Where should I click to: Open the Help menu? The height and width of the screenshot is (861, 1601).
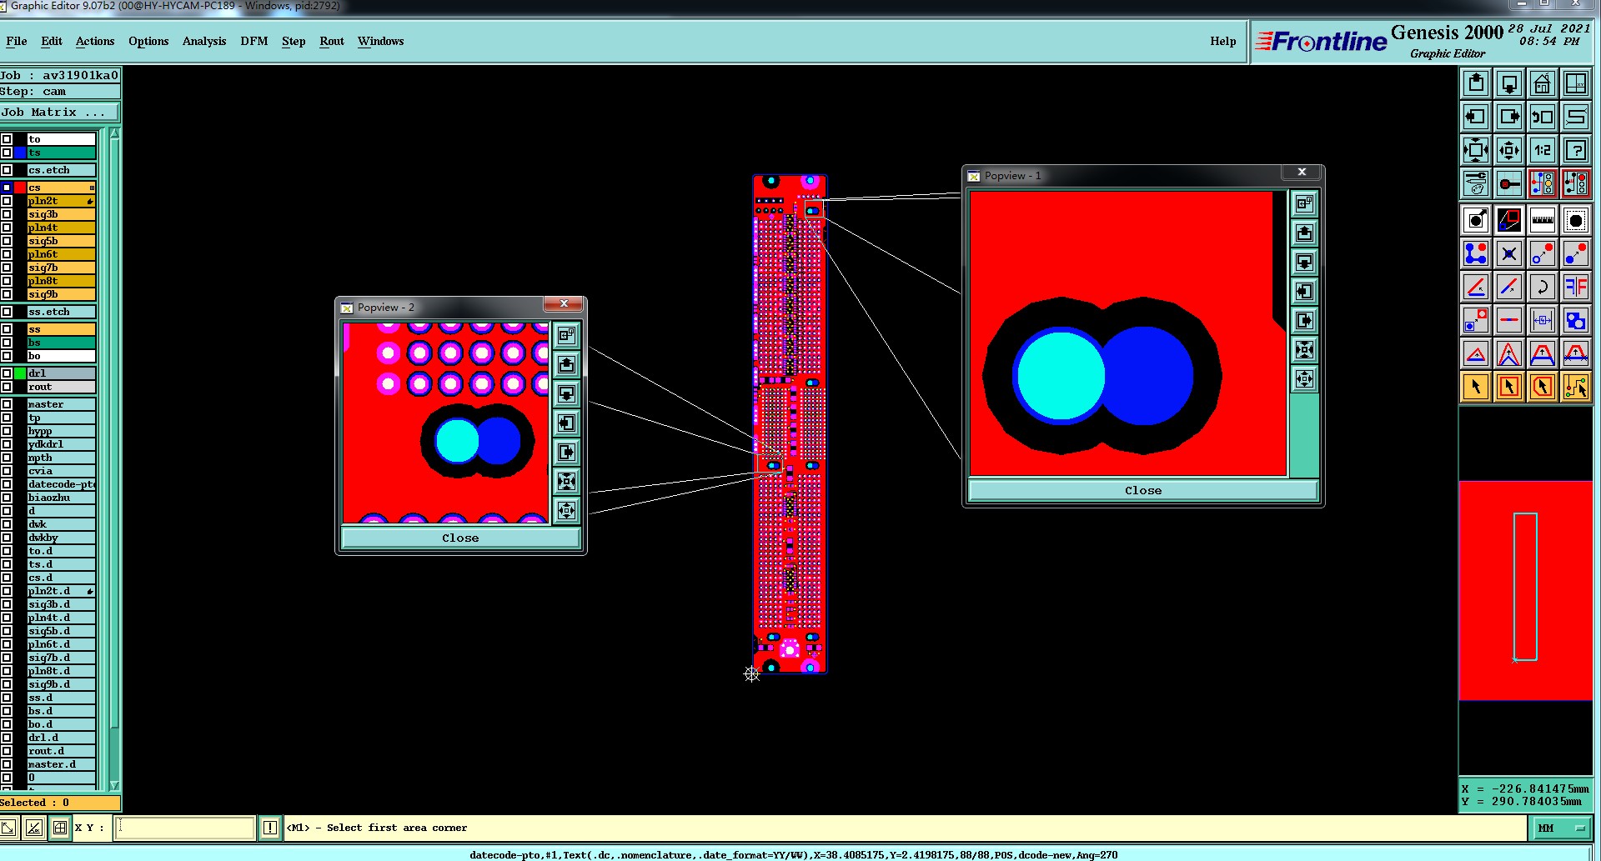coord(1223,41)
